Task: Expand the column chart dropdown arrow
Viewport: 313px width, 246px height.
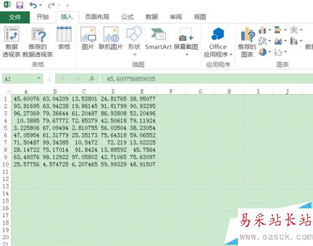Action: tap(269, 30)
